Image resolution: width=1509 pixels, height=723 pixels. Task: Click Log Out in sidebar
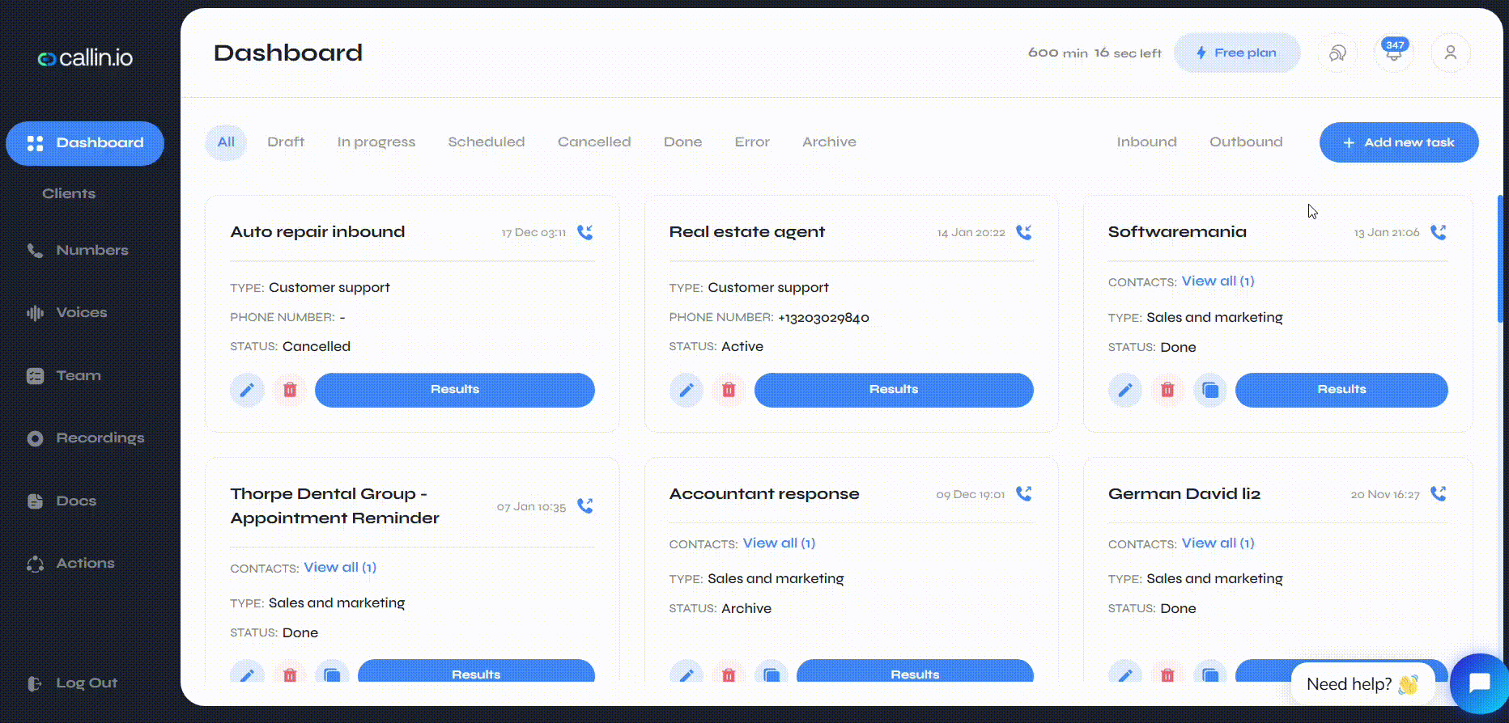click(73, 683)
